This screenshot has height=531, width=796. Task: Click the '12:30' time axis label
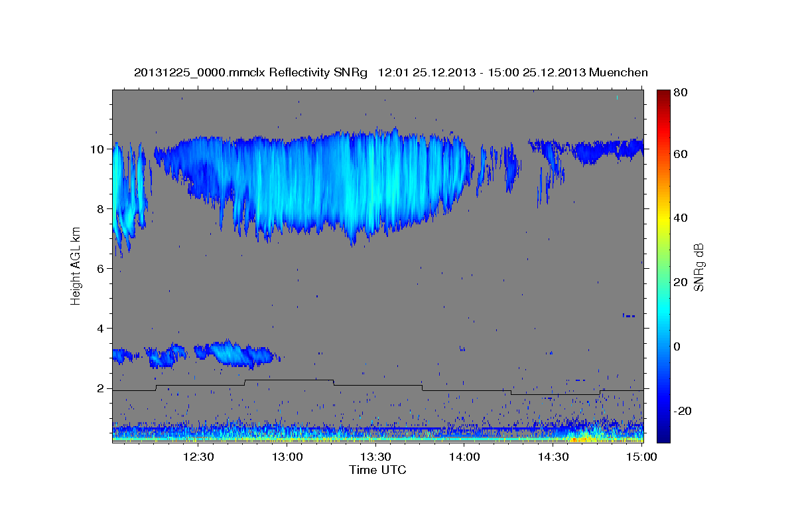coord(198,457)
